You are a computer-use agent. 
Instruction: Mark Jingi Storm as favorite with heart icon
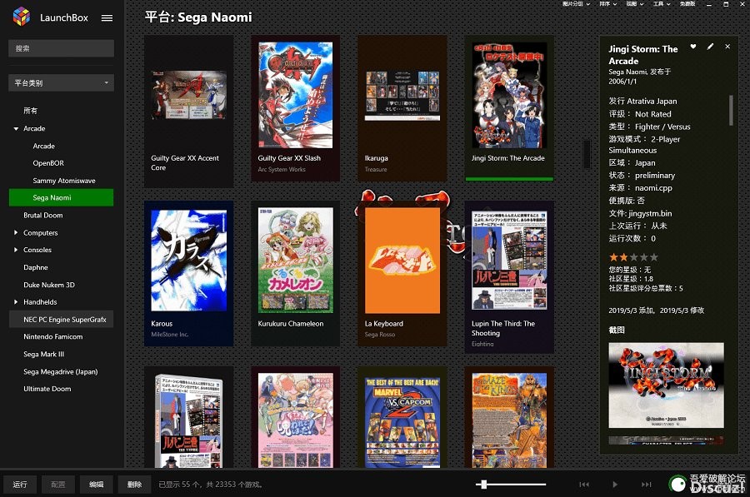[693, 47]
